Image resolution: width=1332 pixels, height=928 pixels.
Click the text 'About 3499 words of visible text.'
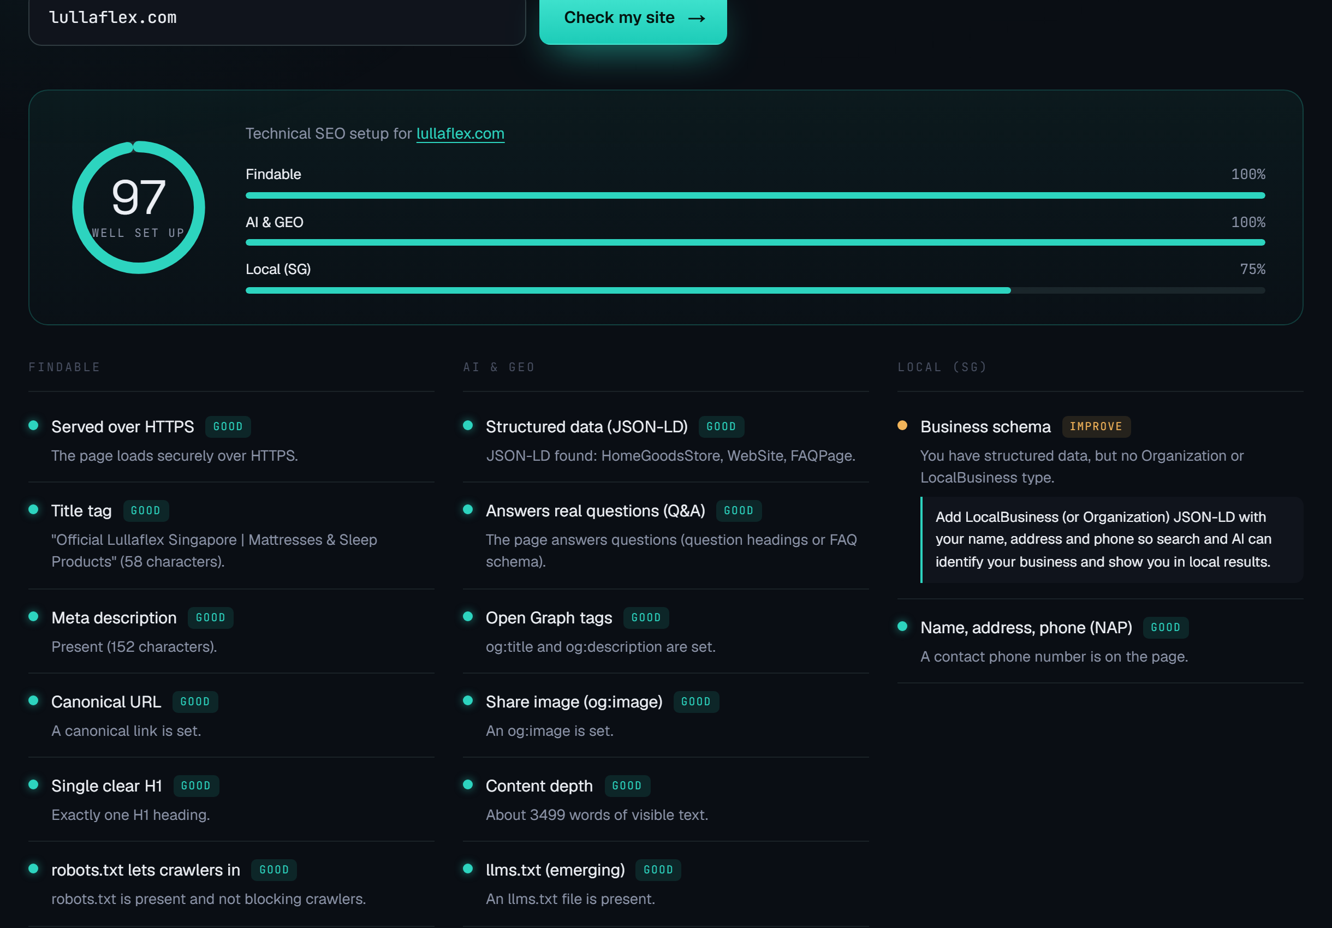point(597,815)
